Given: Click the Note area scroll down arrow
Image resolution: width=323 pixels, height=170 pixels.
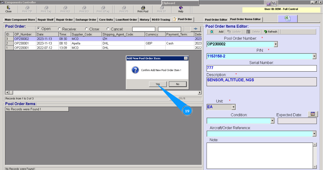Looking at the screenshot, I should point(315,167).
